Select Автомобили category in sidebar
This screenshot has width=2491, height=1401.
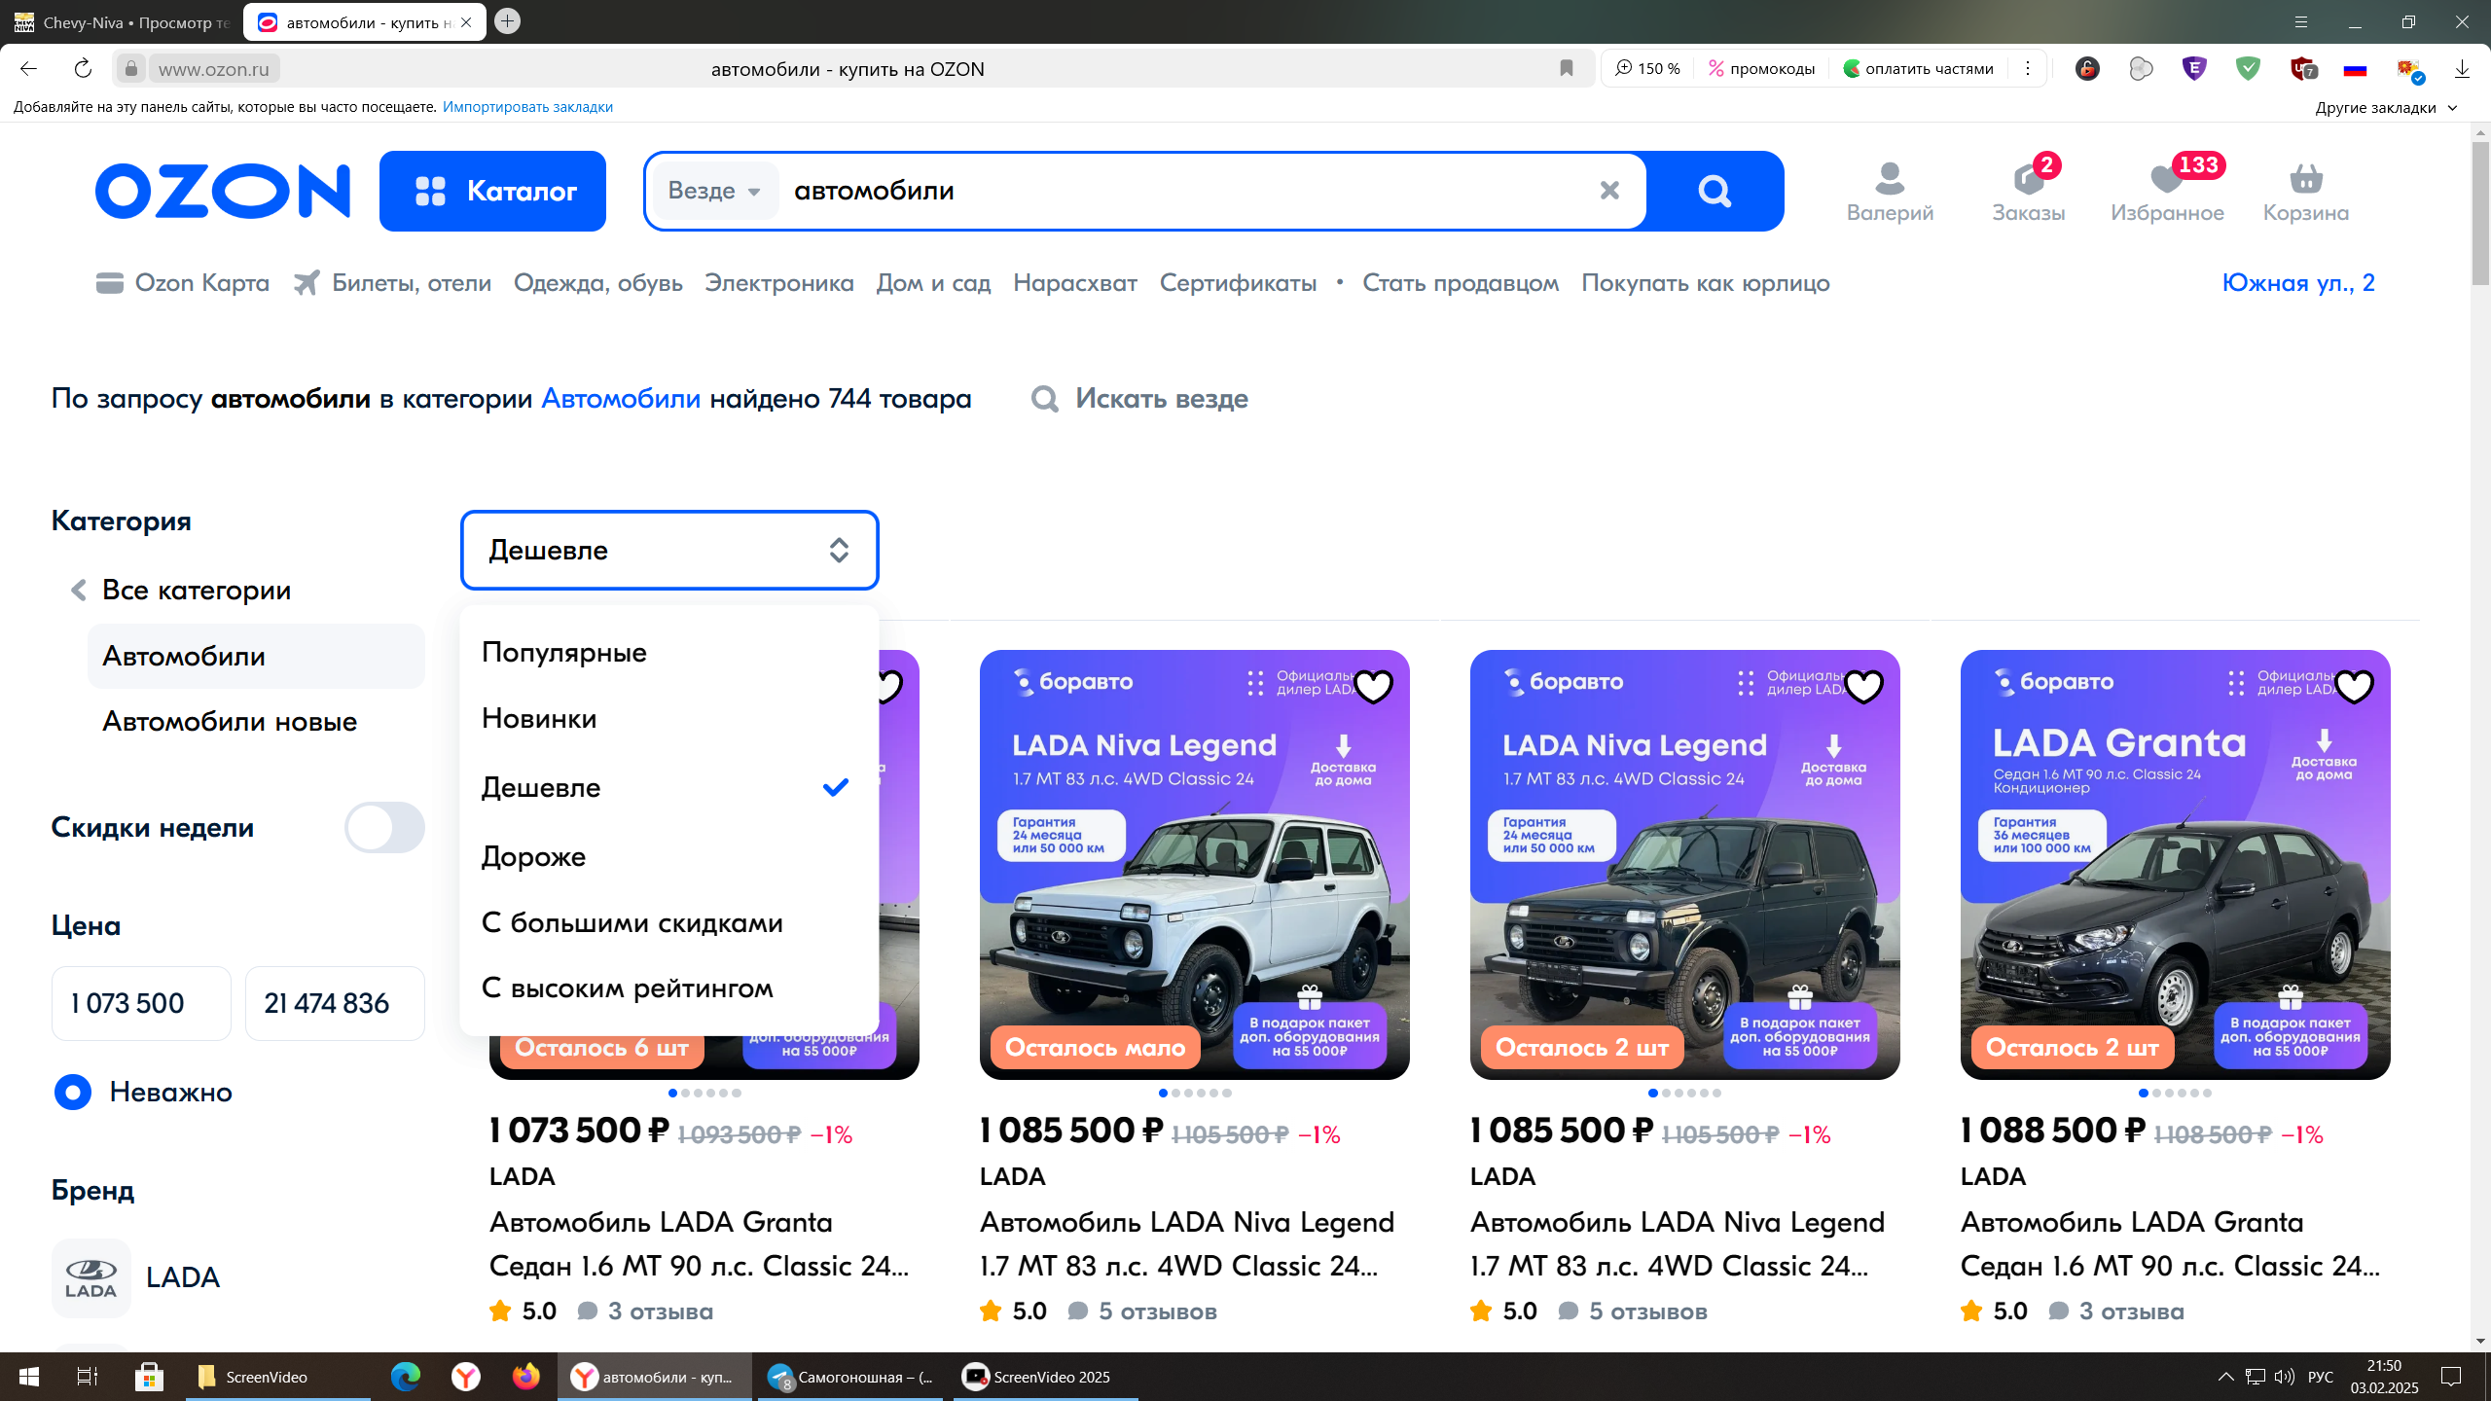click(x=256, y=656)
